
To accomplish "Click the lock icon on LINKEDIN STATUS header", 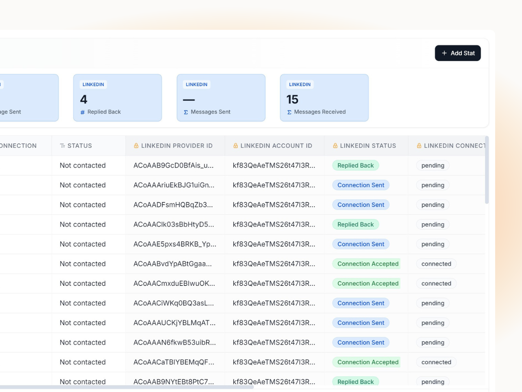I will pos(335,145).
